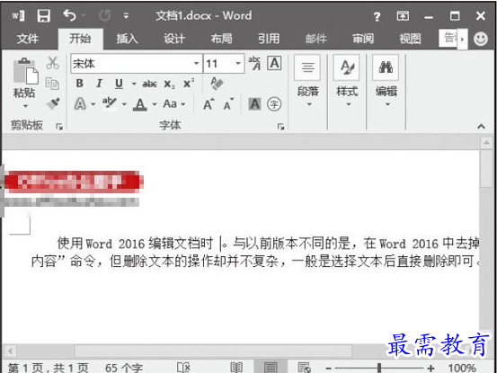The image size is (497, 373).
Task: Switch to the 布局 tab
Action: [x=221, y=39]
